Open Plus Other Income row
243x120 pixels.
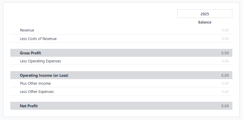pos(121,83)
